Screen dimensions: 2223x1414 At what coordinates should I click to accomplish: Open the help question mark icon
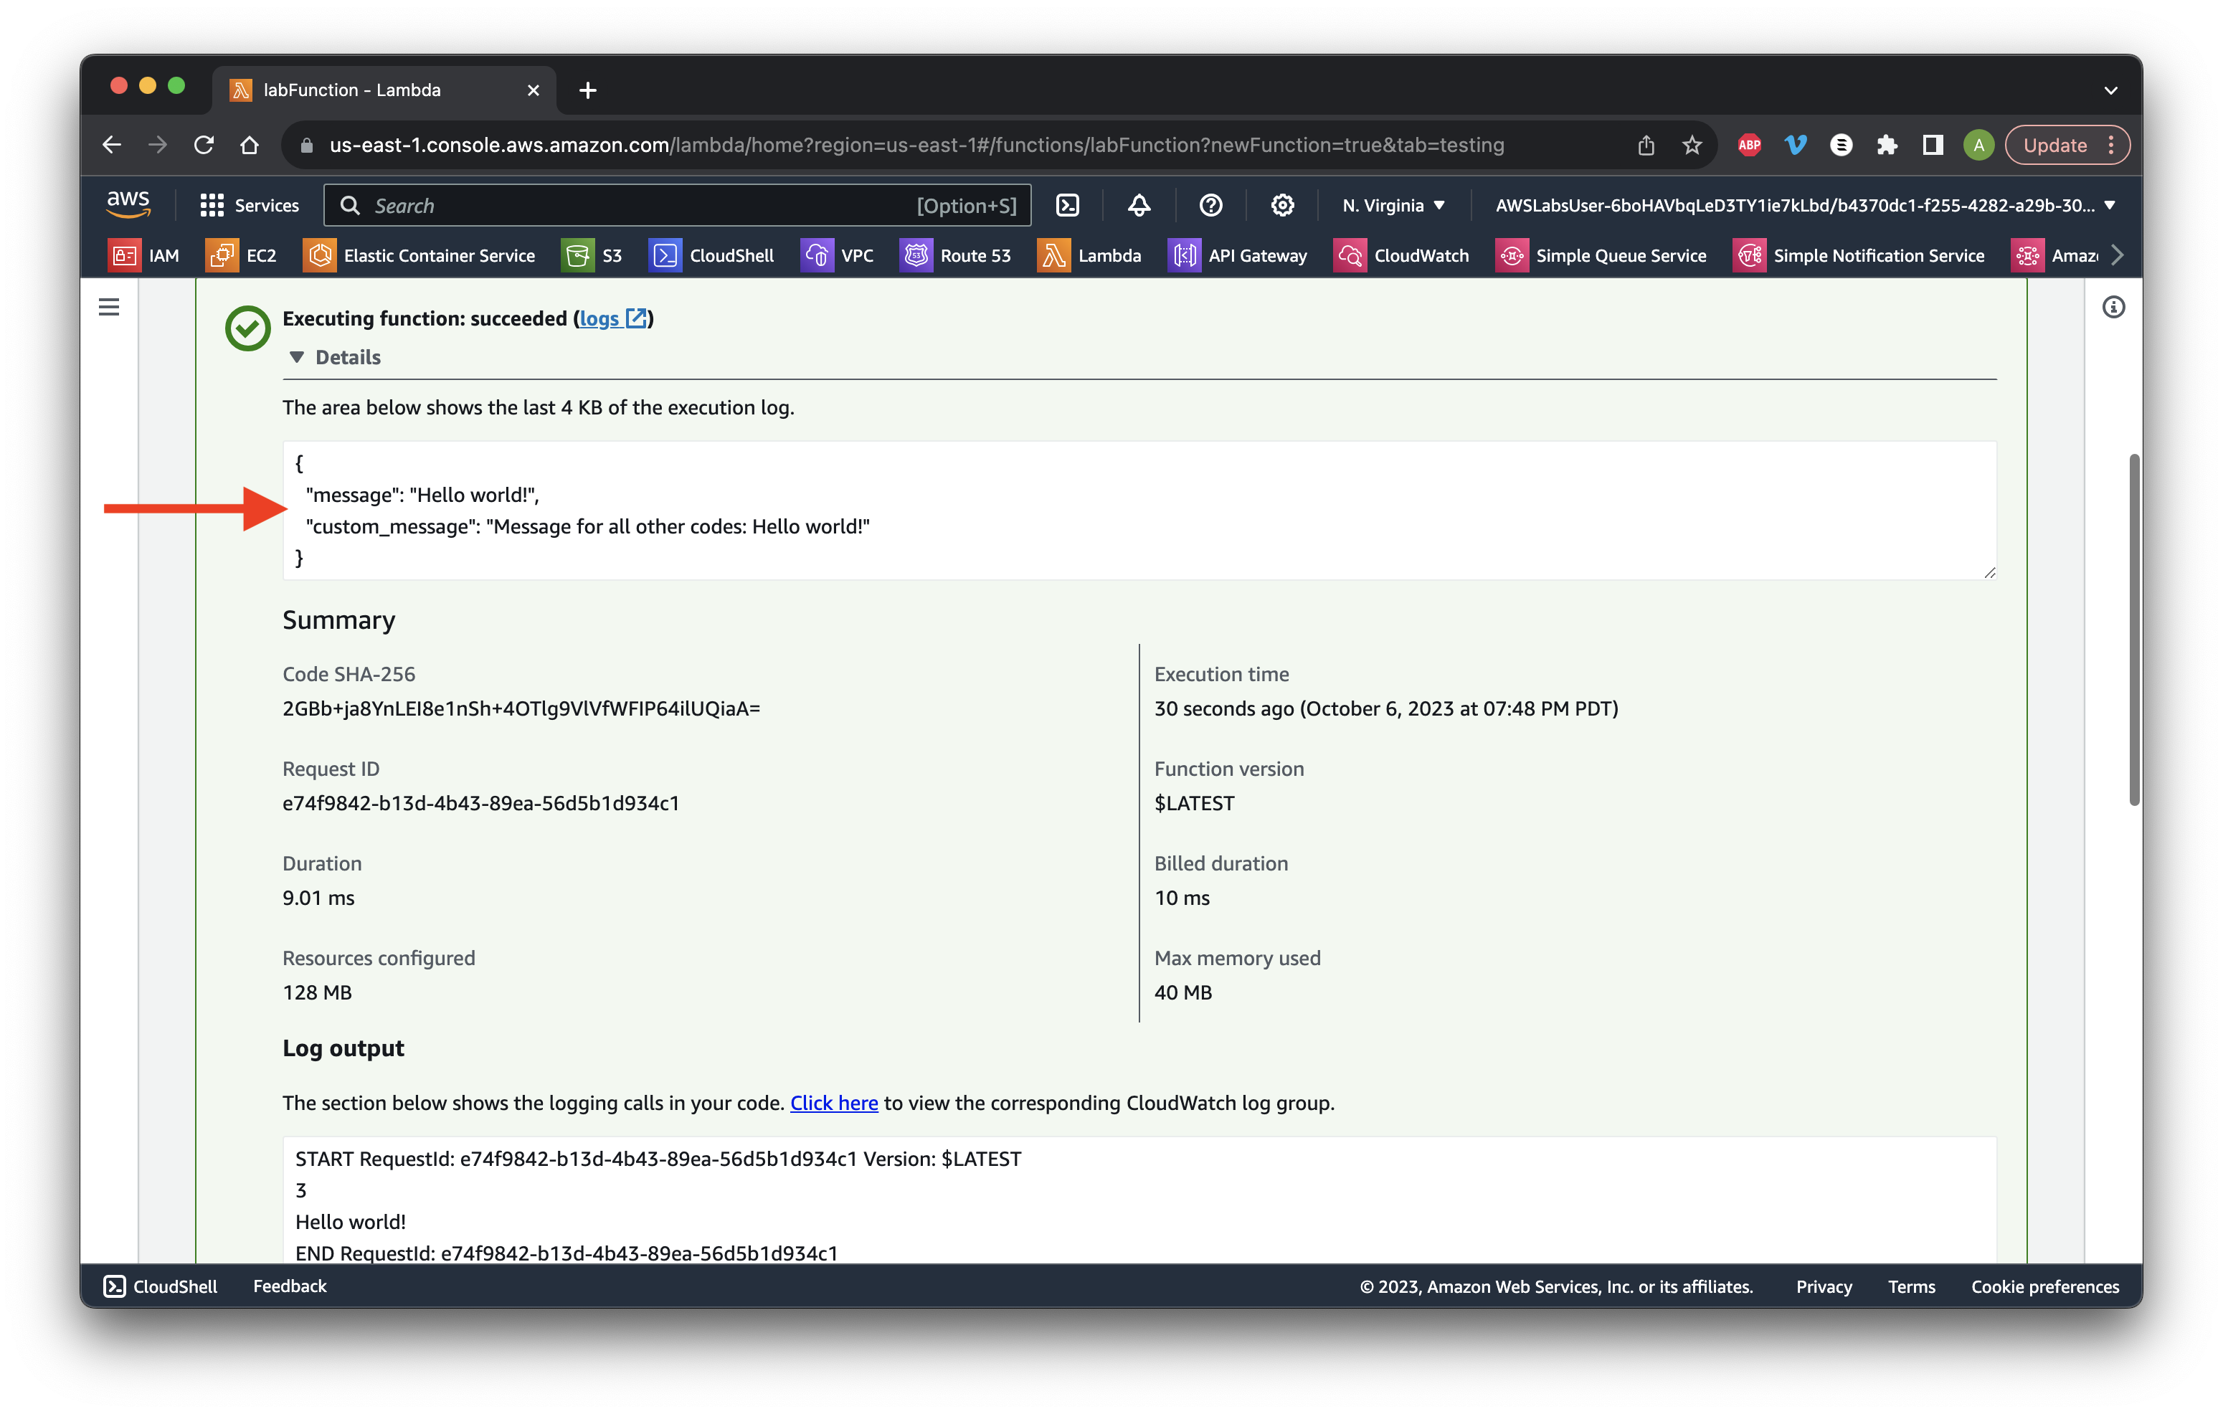click(1210, 205)
